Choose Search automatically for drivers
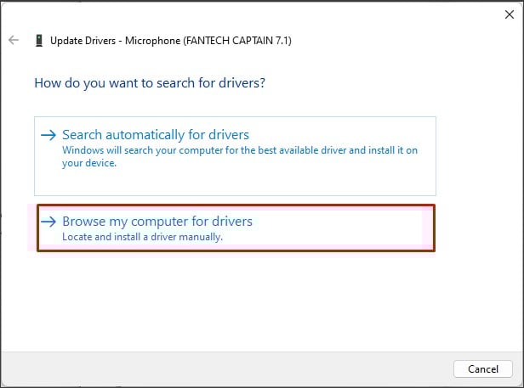 235,156
